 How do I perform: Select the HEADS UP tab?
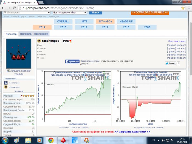coord(126,21)
